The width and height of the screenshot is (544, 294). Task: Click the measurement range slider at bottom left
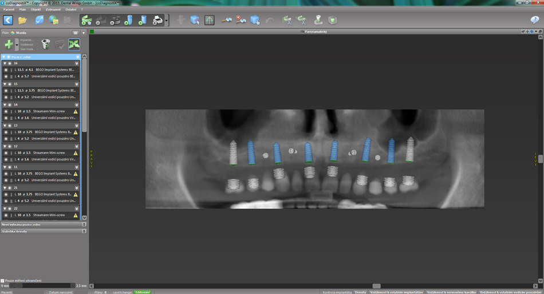point(37,285)
